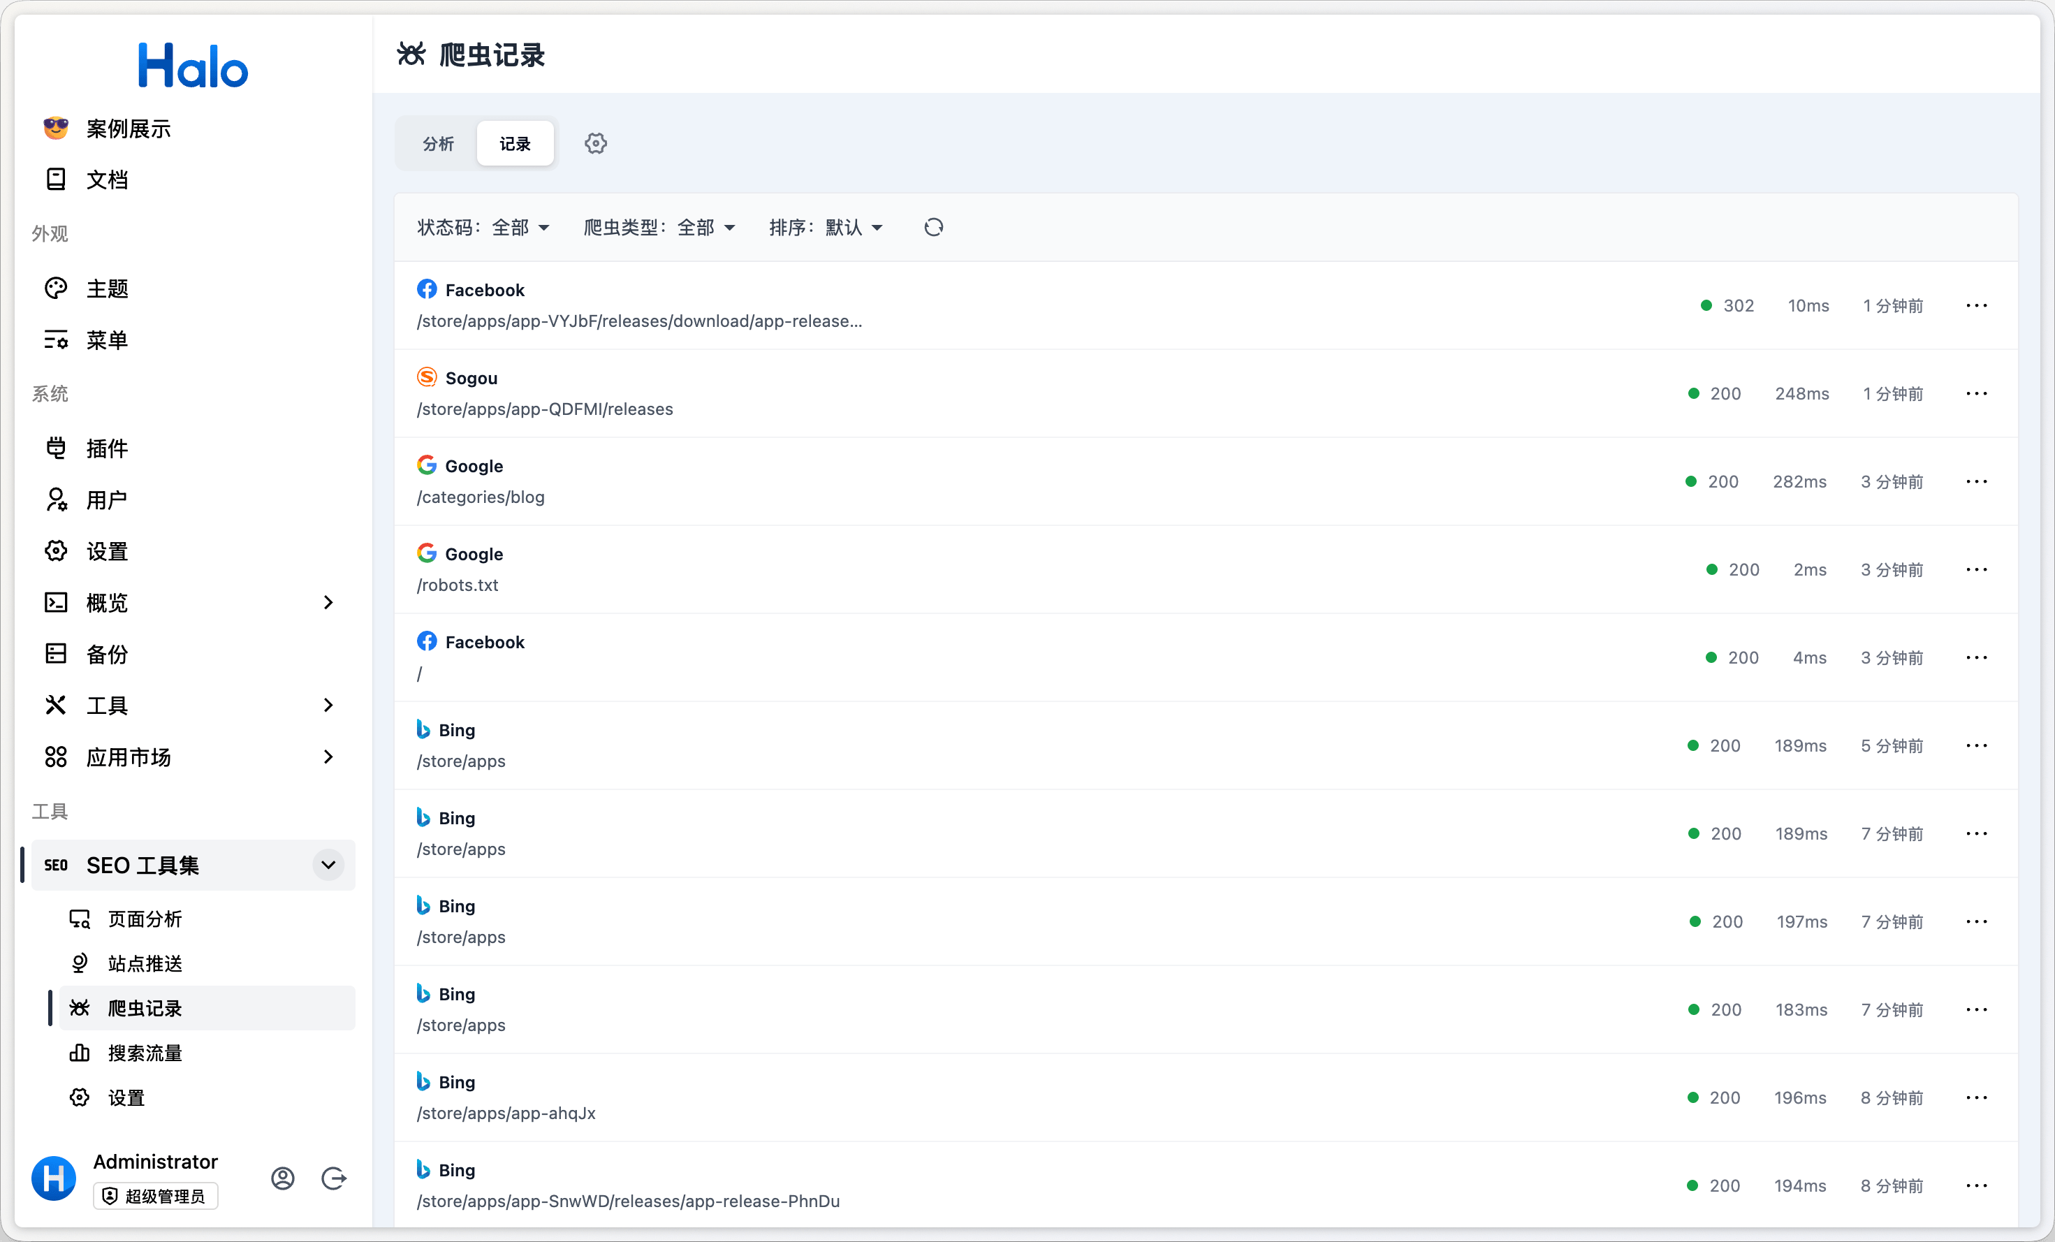Click the 196ms response time
Image resolution: width=2055 pixels, height=1242 pixels.
(1800, 1097)
